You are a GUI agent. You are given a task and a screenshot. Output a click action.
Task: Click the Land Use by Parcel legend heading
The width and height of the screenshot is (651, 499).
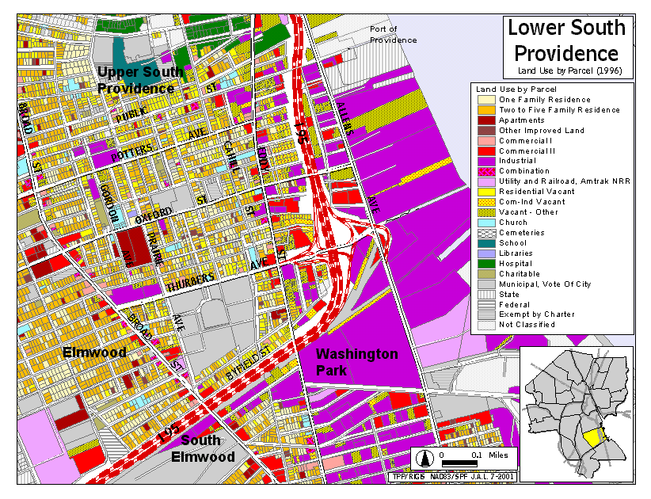516,89
